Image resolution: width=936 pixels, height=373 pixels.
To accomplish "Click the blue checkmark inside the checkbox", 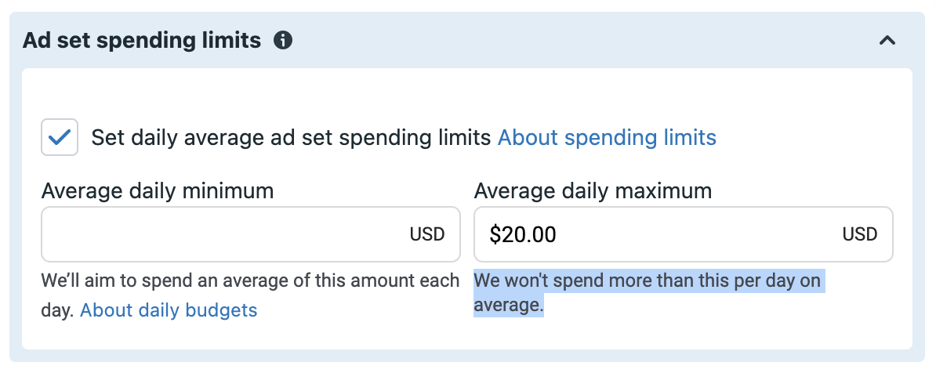I will point(60,138).
